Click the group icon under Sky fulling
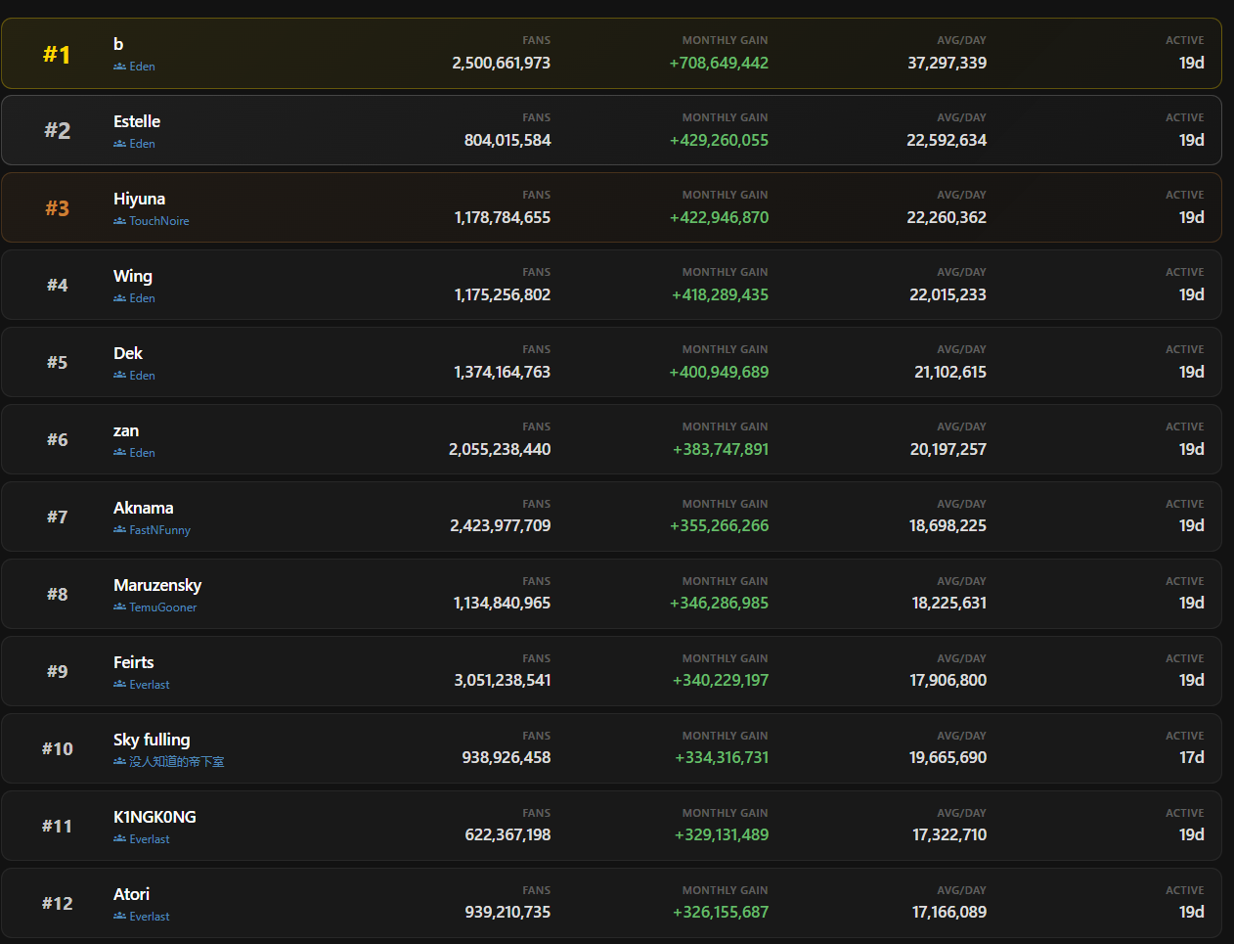 click(x=119, y=762)
